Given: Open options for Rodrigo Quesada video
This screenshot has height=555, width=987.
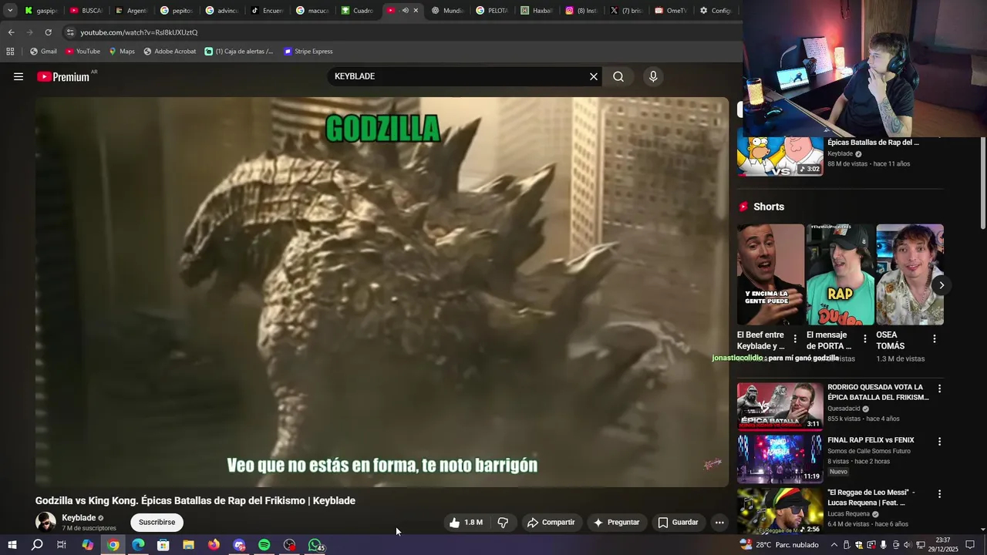Looking at the screenshot, I should point(939,388).
